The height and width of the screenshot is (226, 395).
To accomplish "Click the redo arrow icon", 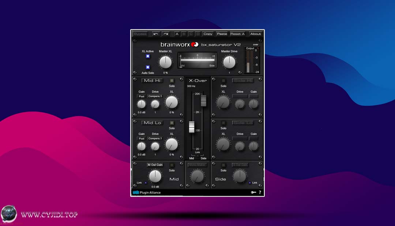I will tap(166, 34).
